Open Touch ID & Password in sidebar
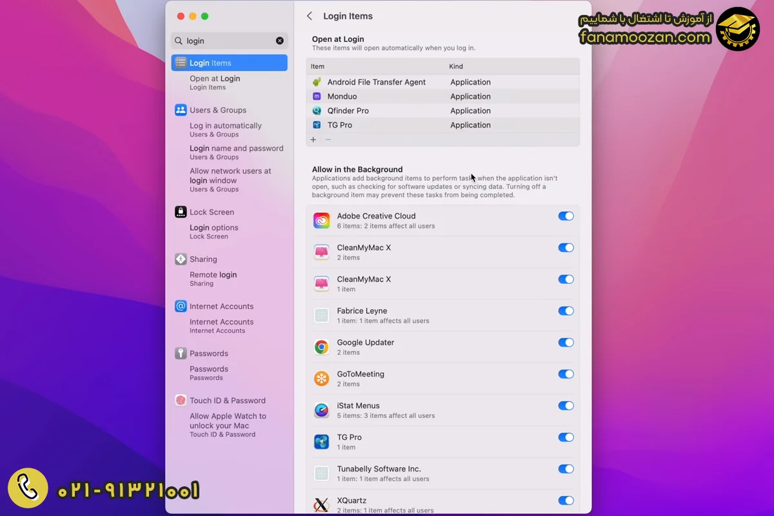The width and height of the screenshot is (774, 516). pyautogui.click(x=228, y=401)
